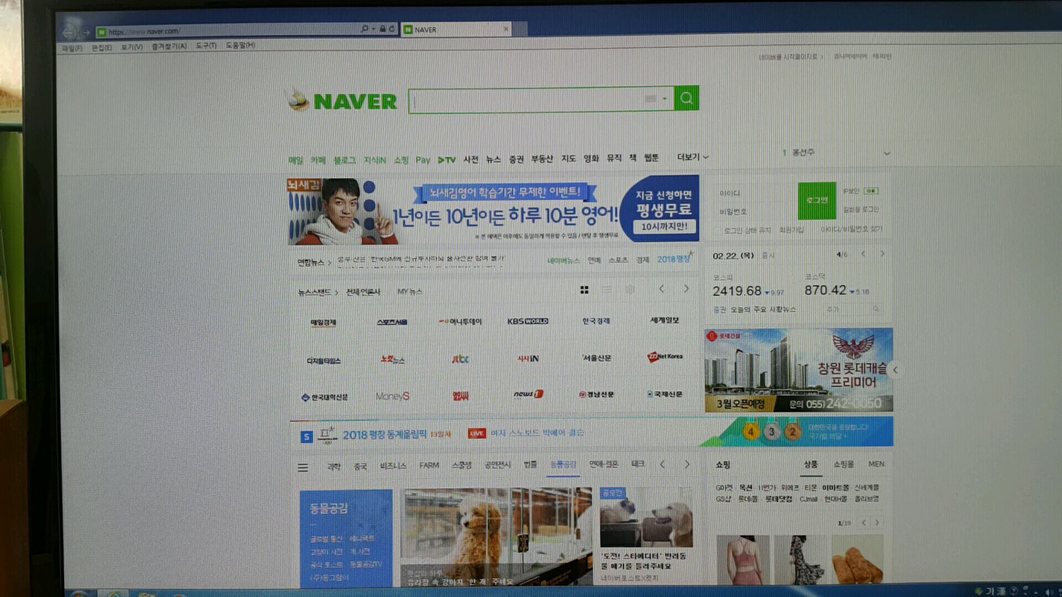Switch newsstand to list view icon

click(x=607, y=290)
